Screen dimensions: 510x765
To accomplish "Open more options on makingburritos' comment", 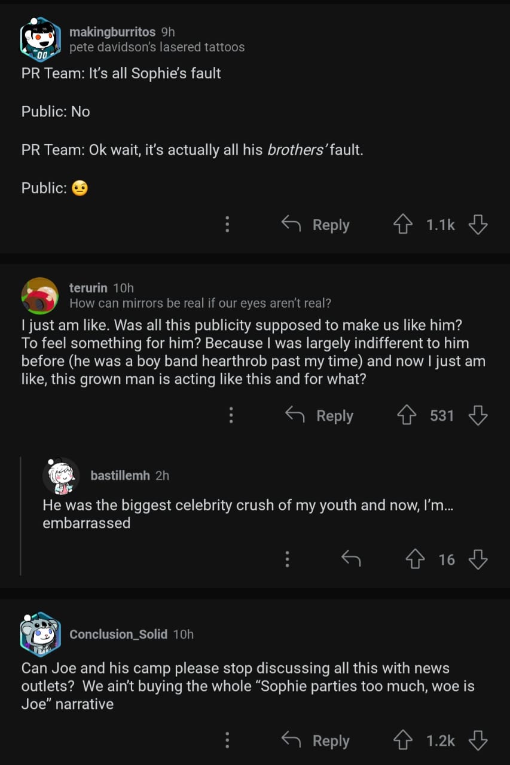I will pos(227,225).
